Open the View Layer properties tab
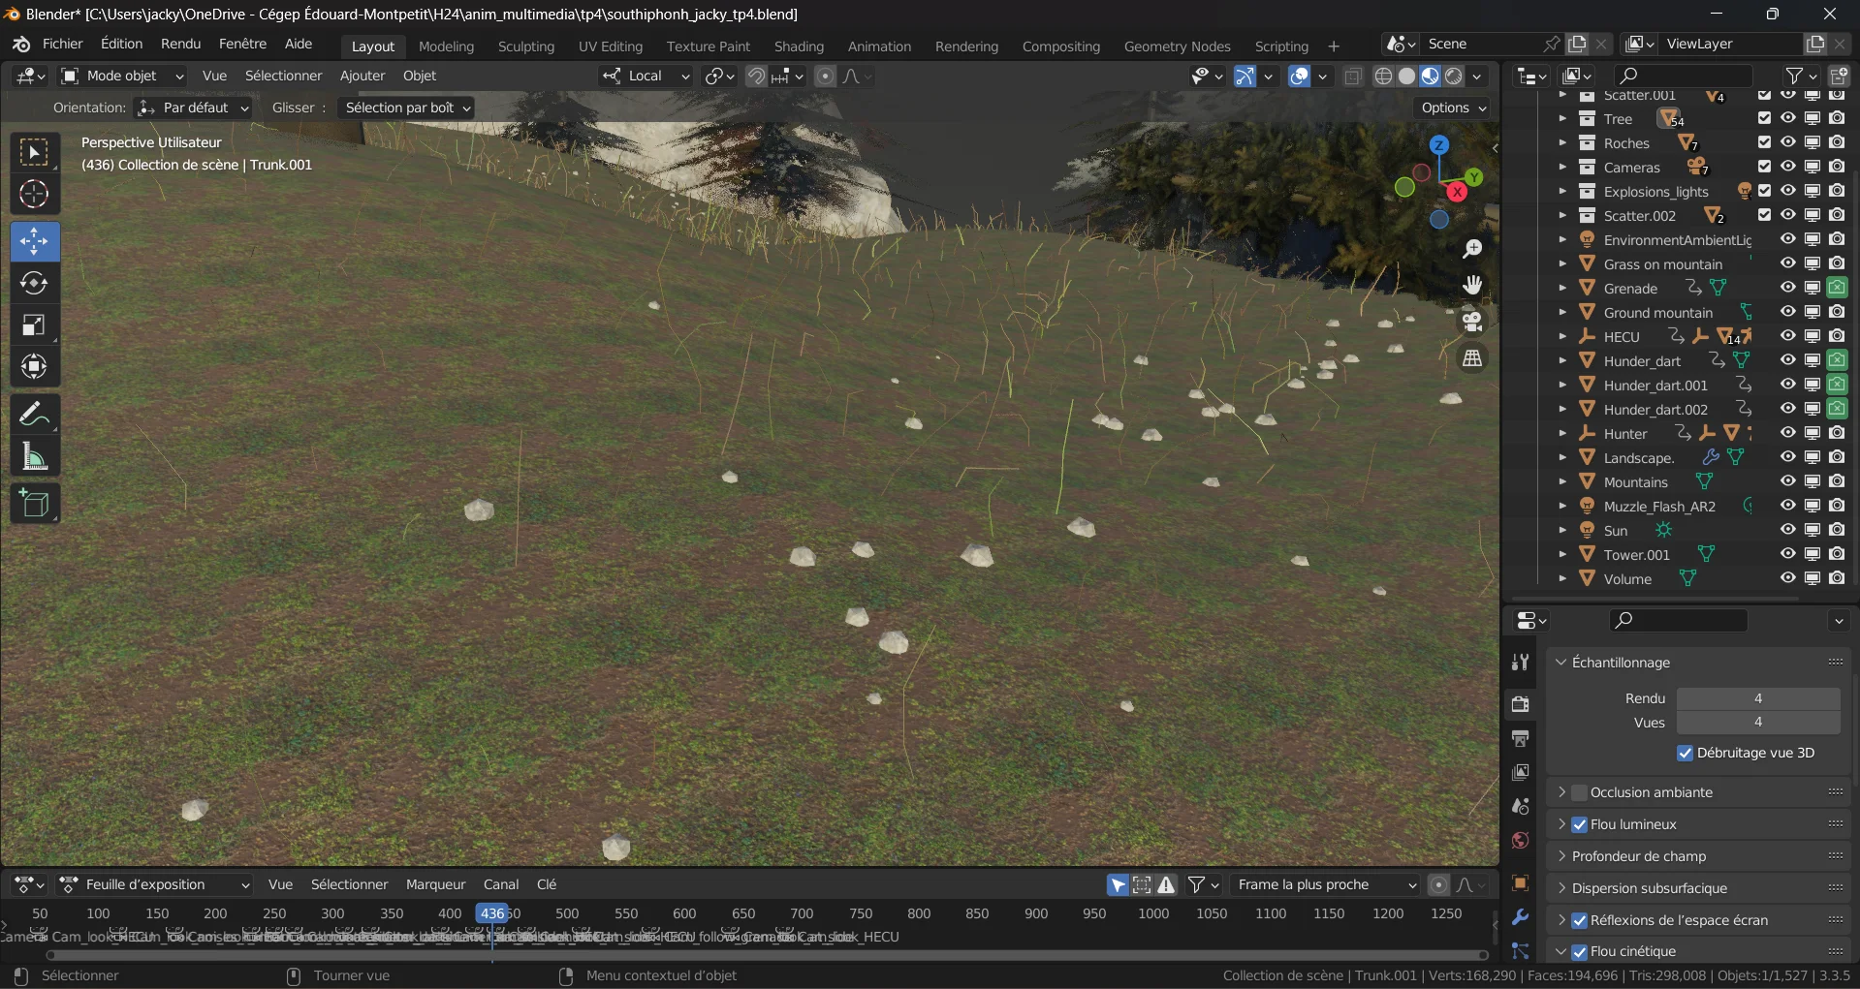Screen dimensions: 1860x989 (x=1521, y=772)
